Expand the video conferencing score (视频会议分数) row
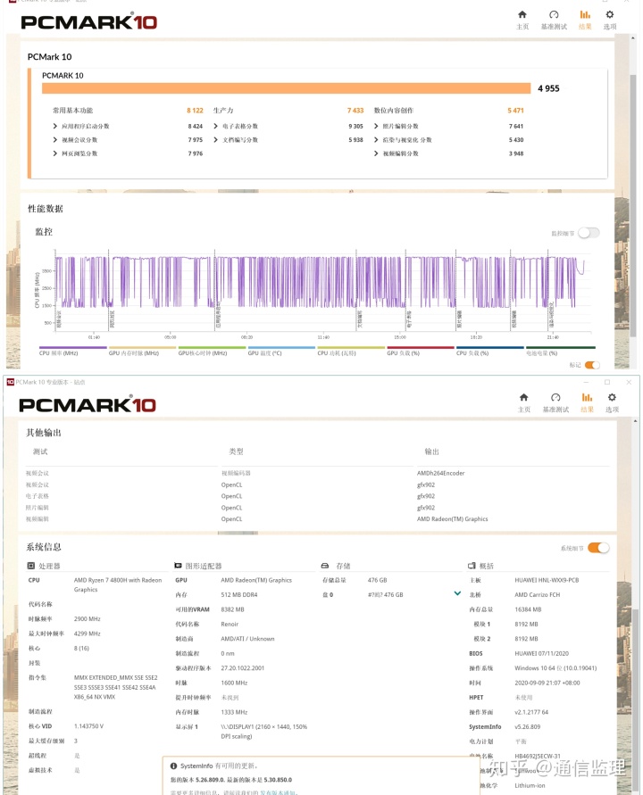The height and width of the screenshot is (795, 643). [54, 139]
